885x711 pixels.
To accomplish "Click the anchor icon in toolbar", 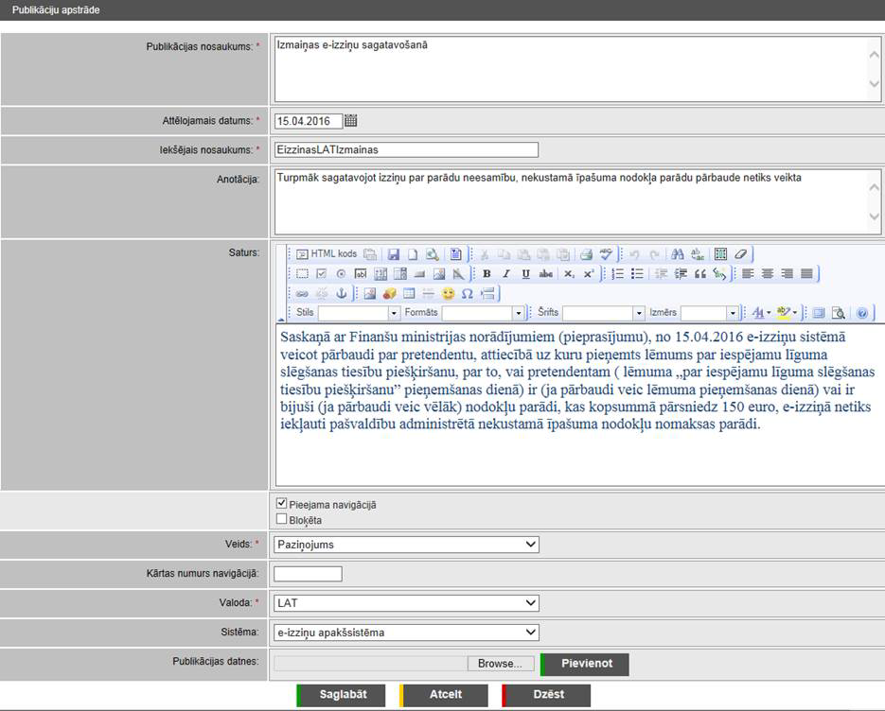I will click(342, 294).
